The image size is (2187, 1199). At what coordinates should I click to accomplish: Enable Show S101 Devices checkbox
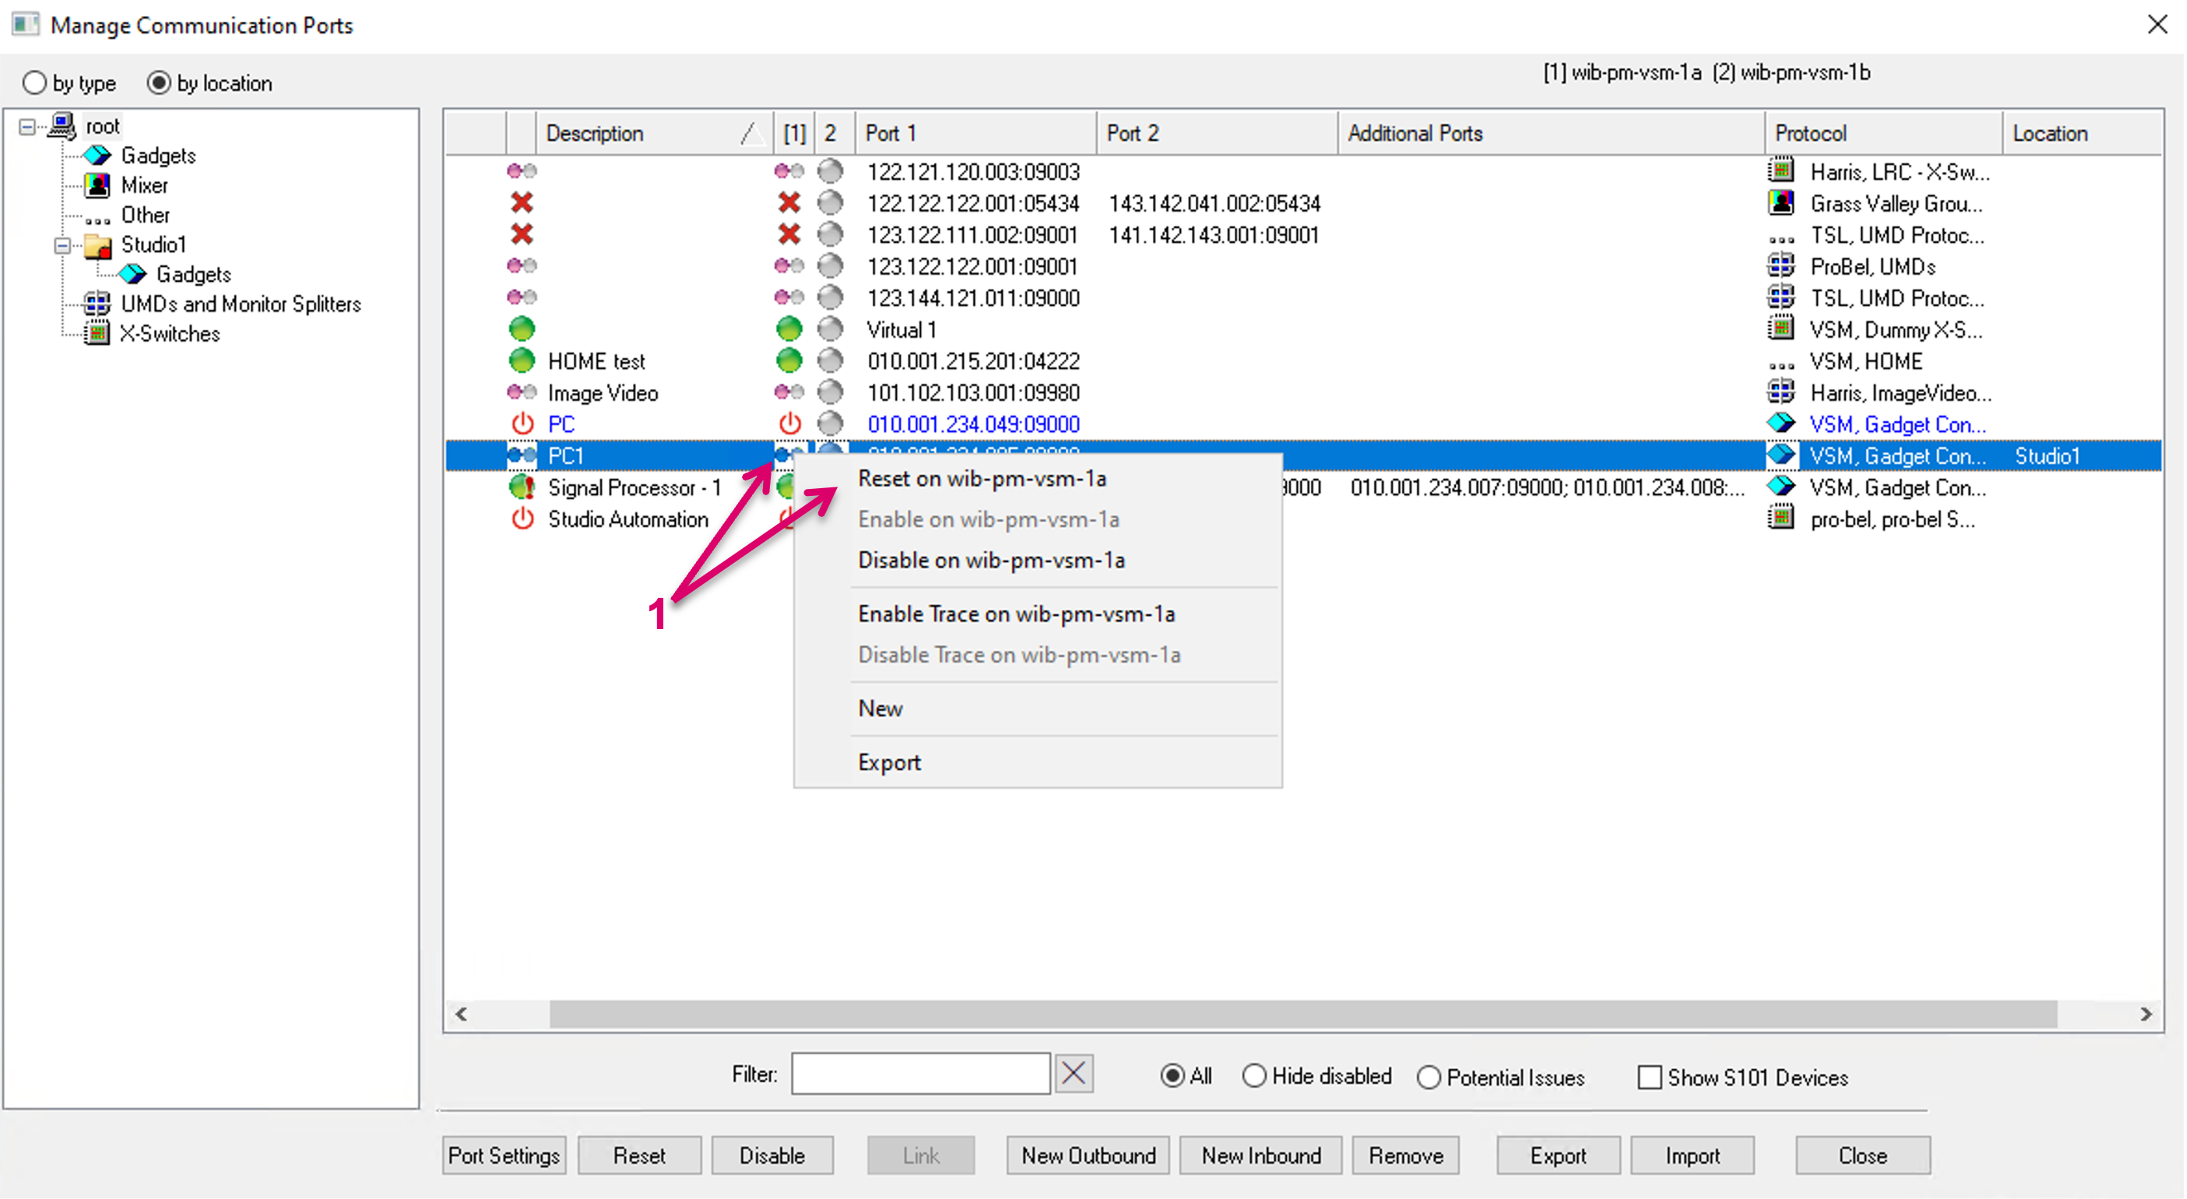[1649, 1077]
